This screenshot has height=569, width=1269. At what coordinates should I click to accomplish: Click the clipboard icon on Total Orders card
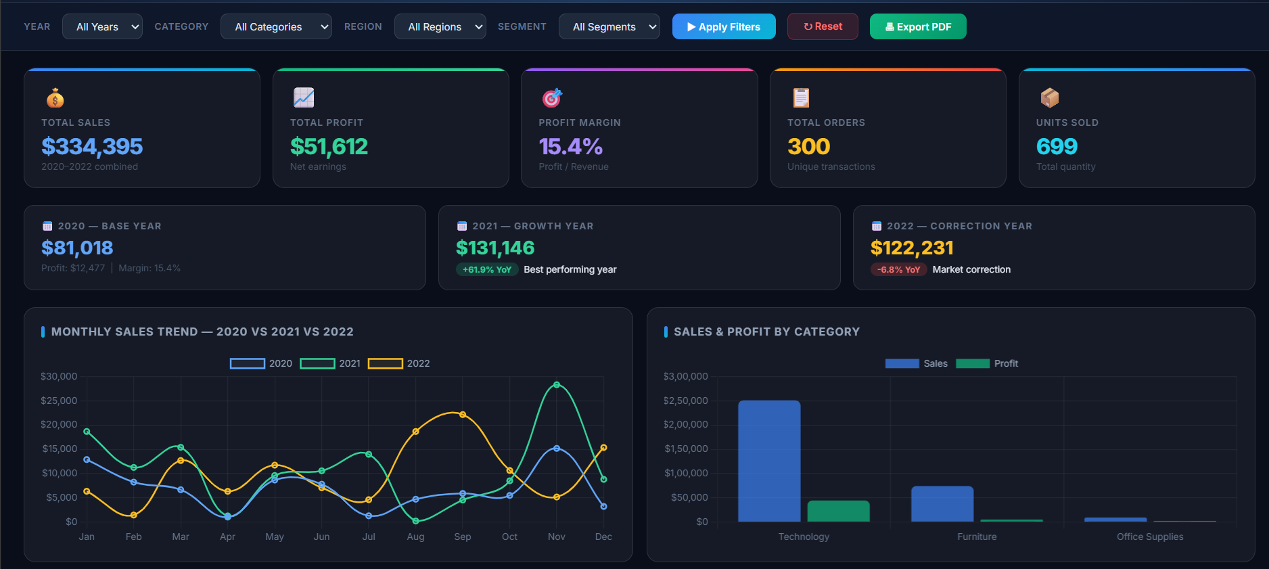tap(801, 98)
